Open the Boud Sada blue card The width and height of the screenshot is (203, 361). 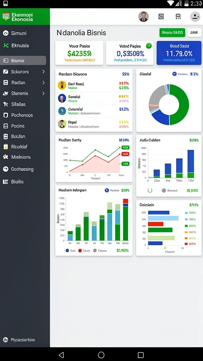(x=179, y=53)
